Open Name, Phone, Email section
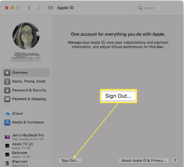The height and width of the screenshot is (167, 184). coord(26,81)
